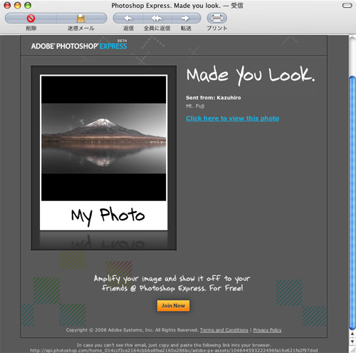Click the delete (削除) toolbar icon
Screen dimensions: 356x353
(x=31, y=19)
